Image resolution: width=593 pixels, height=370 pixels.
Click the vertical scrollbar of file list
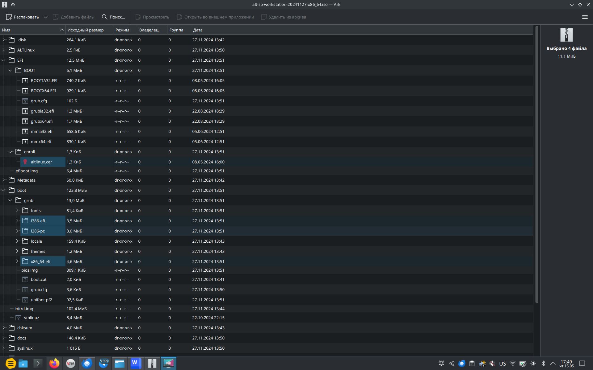[x=536, y=165]
